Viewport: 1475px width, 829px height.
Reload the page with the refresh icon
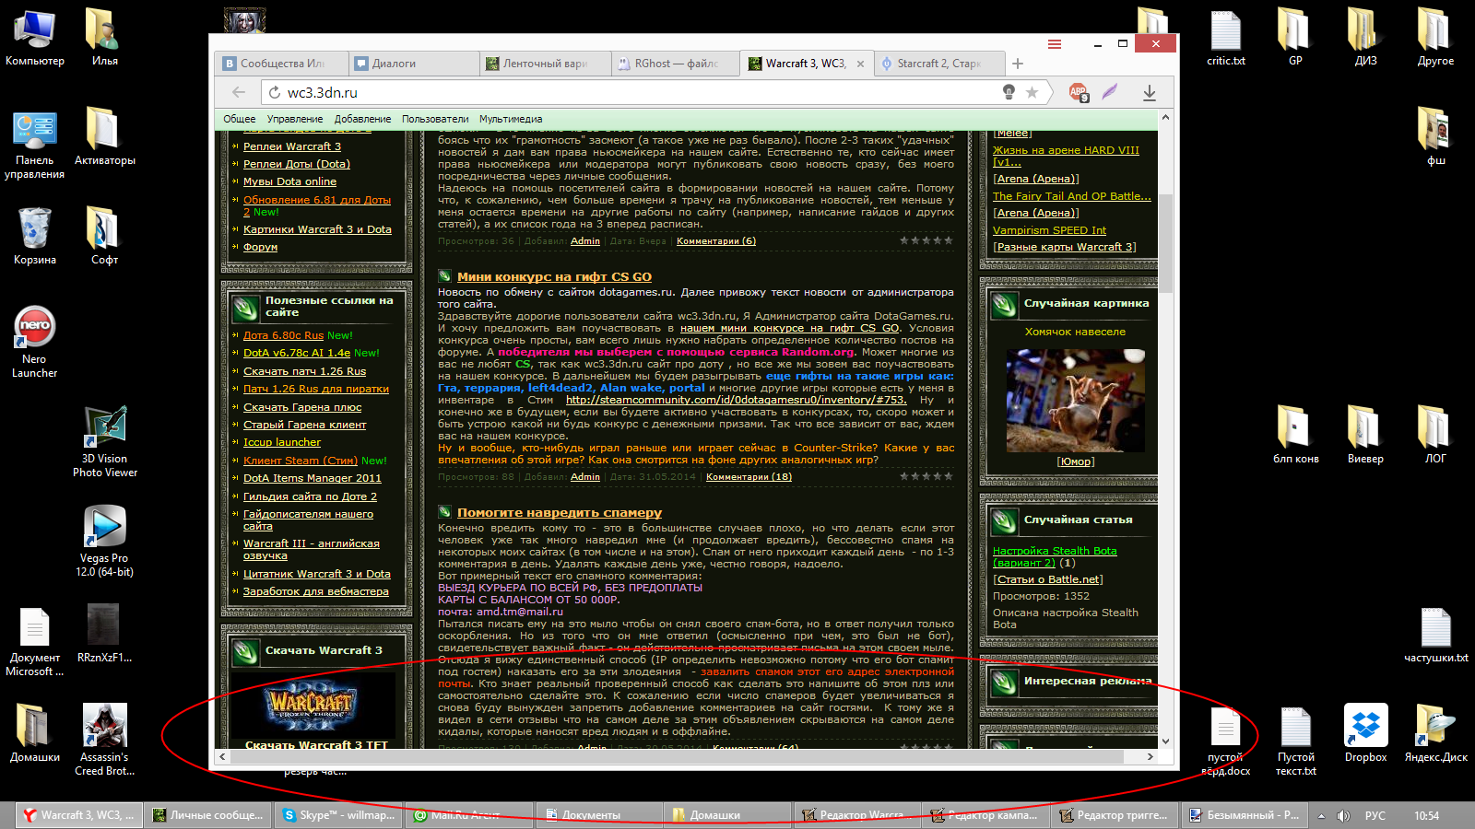click(274, 92)
